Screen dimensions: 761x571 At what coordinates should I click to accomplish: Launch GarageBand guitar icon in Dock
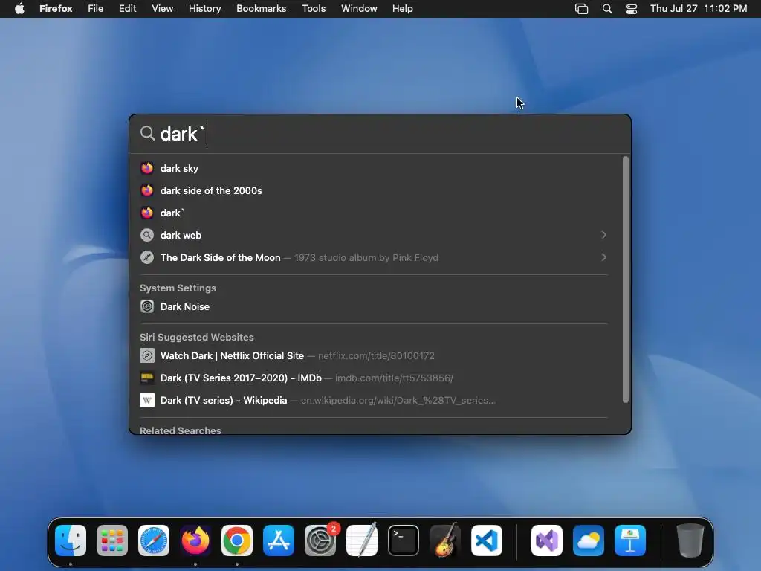[x=445, y=540]
